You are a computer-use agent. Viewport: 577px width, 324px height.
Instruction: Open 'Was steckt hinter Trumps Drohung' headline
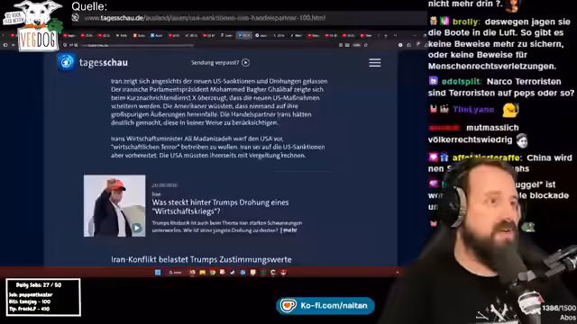220,207
